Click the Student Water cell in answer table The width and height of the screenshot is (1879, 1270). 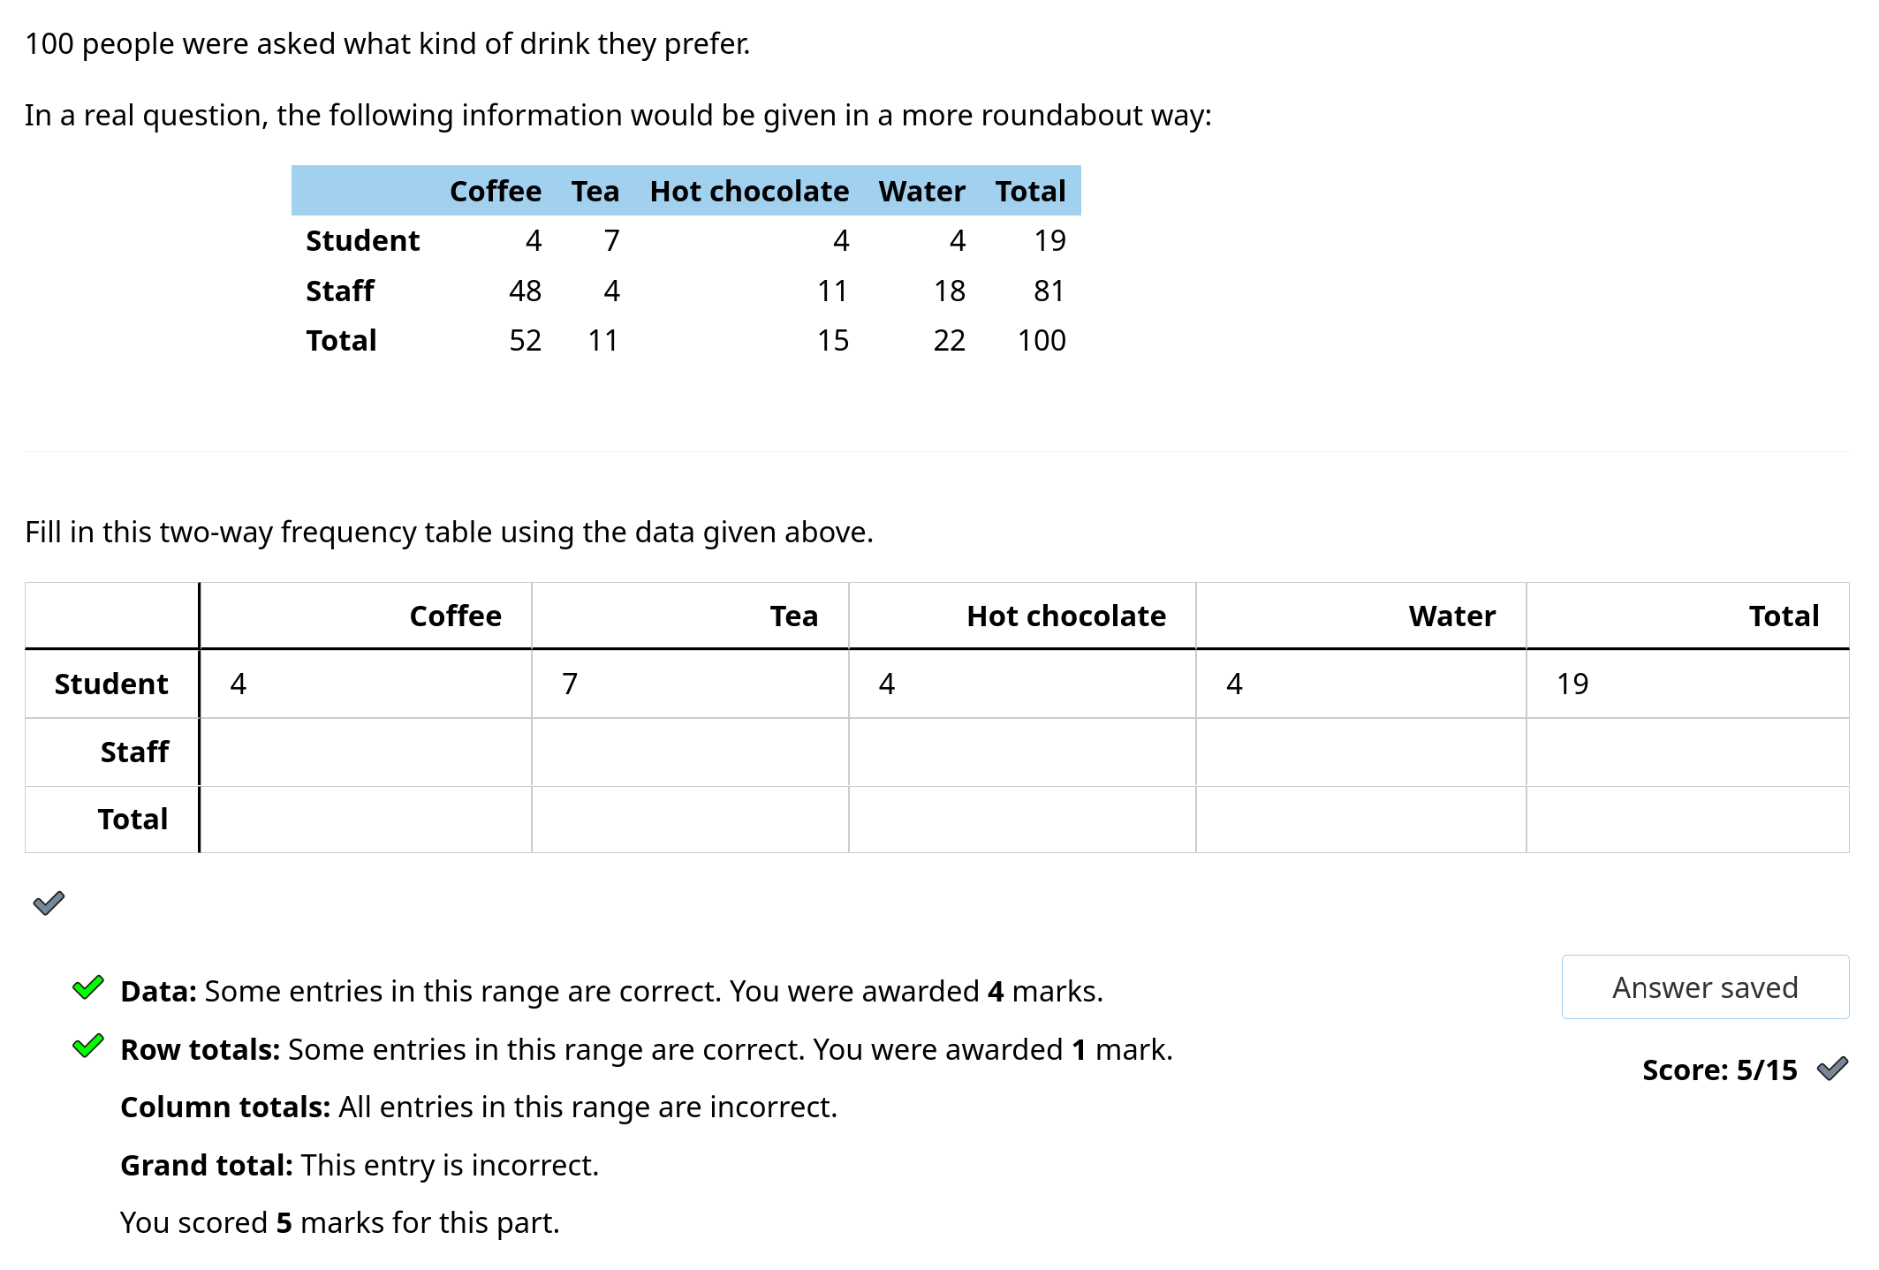click(x=1360, y=684)
